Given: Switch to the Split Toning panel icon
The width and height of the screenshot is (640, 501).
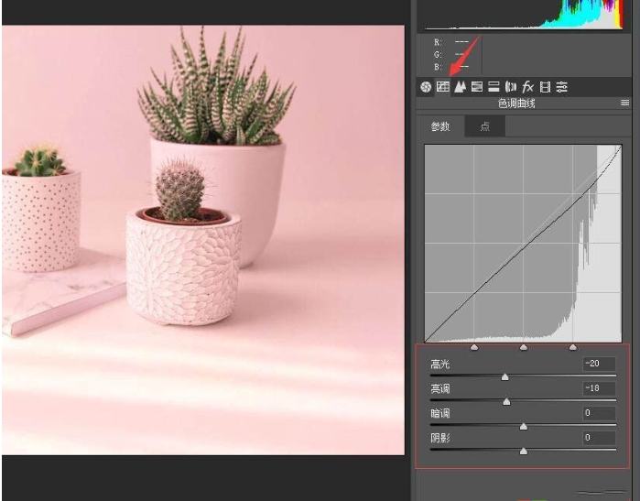Looking at the screenshot, I should coord(494,87).
